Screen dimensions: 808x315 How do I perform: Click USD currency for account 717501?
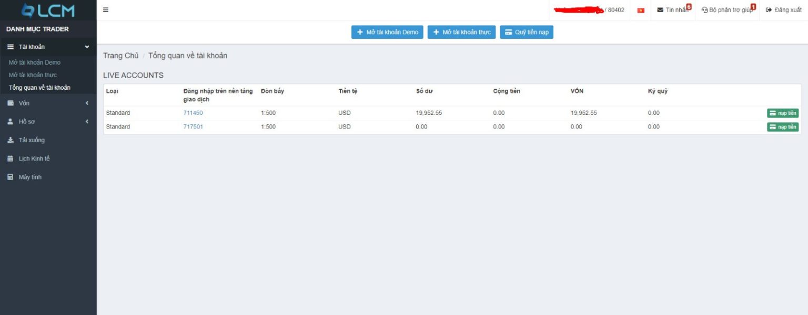(345, 127)
